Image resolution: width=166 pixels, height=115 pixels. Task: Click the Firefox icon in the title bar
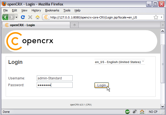click(x=4, y=4)
